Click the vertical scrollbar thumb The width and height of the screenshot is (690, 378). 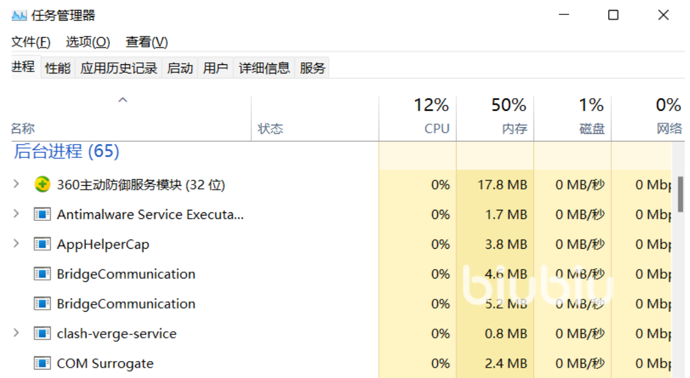click(x=680, y=194)
